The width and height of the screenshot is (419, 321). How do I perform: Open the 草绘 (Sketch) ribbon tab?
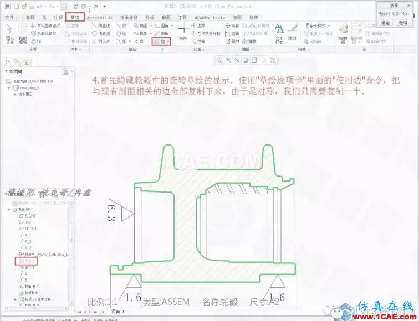pos(75,18)
